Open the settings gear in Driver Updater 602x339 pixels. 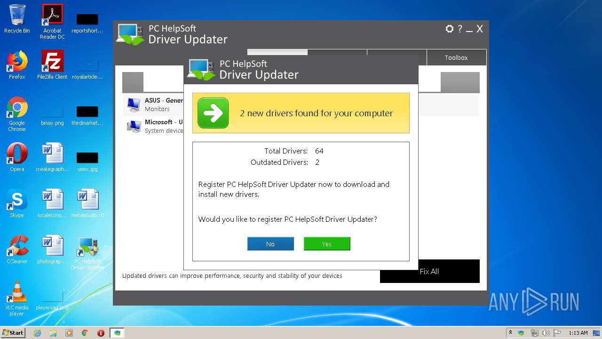[450, 29]
